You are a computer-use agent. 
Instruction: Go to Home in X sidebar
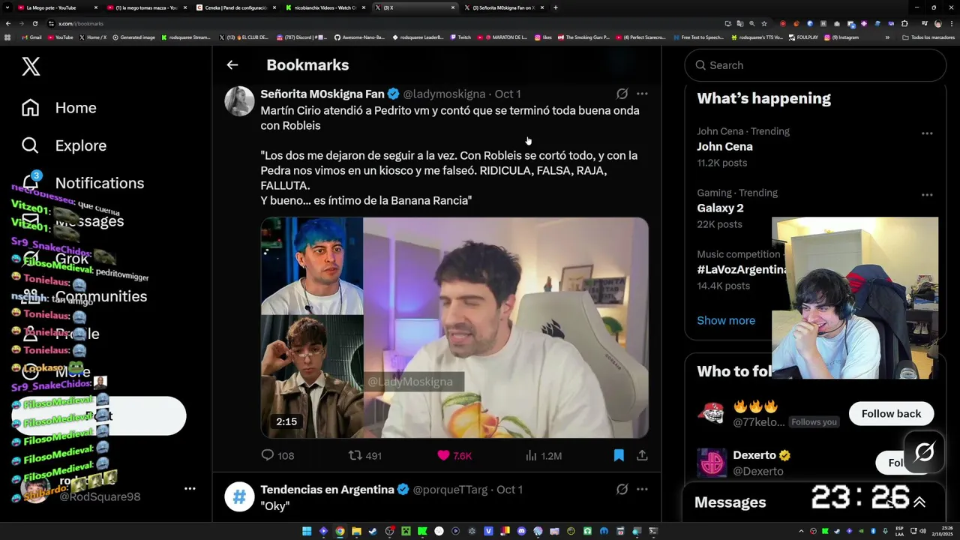(x=59, y=108)
